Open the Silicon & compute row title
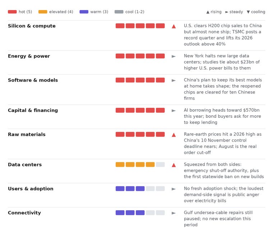The height and width of the screenshot is (239, 273). 32,26
